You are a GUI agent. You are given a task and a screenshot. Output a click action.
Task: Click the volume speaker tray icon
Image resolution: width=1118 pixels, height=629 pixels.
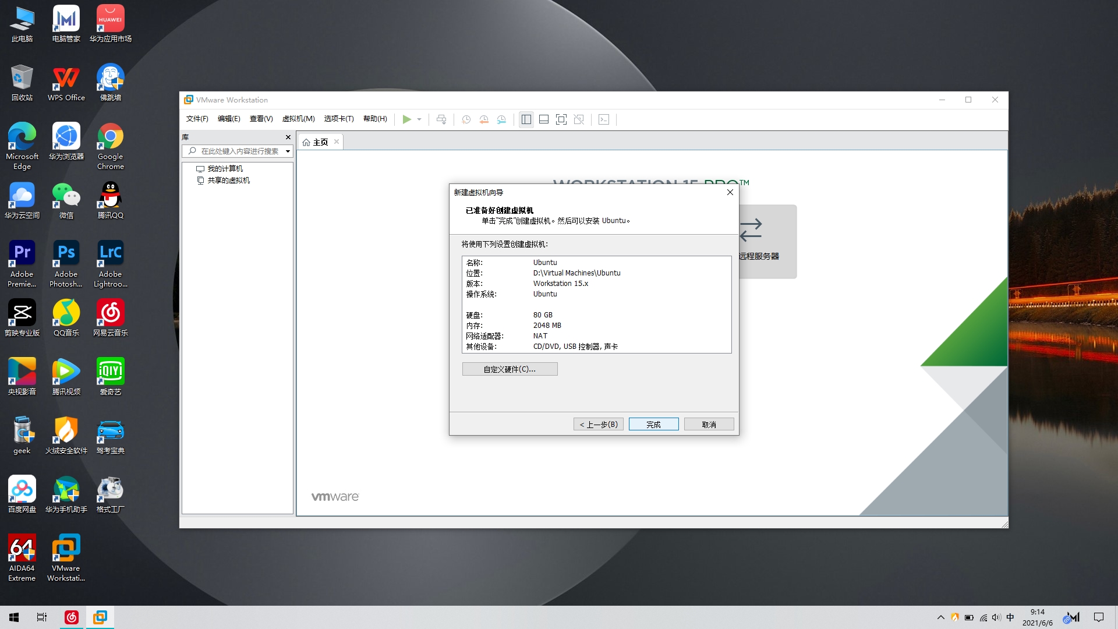[x=996, y=617]
